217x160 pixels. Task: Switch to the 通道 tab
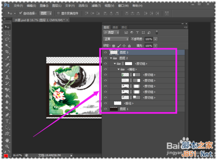(115, 27)
